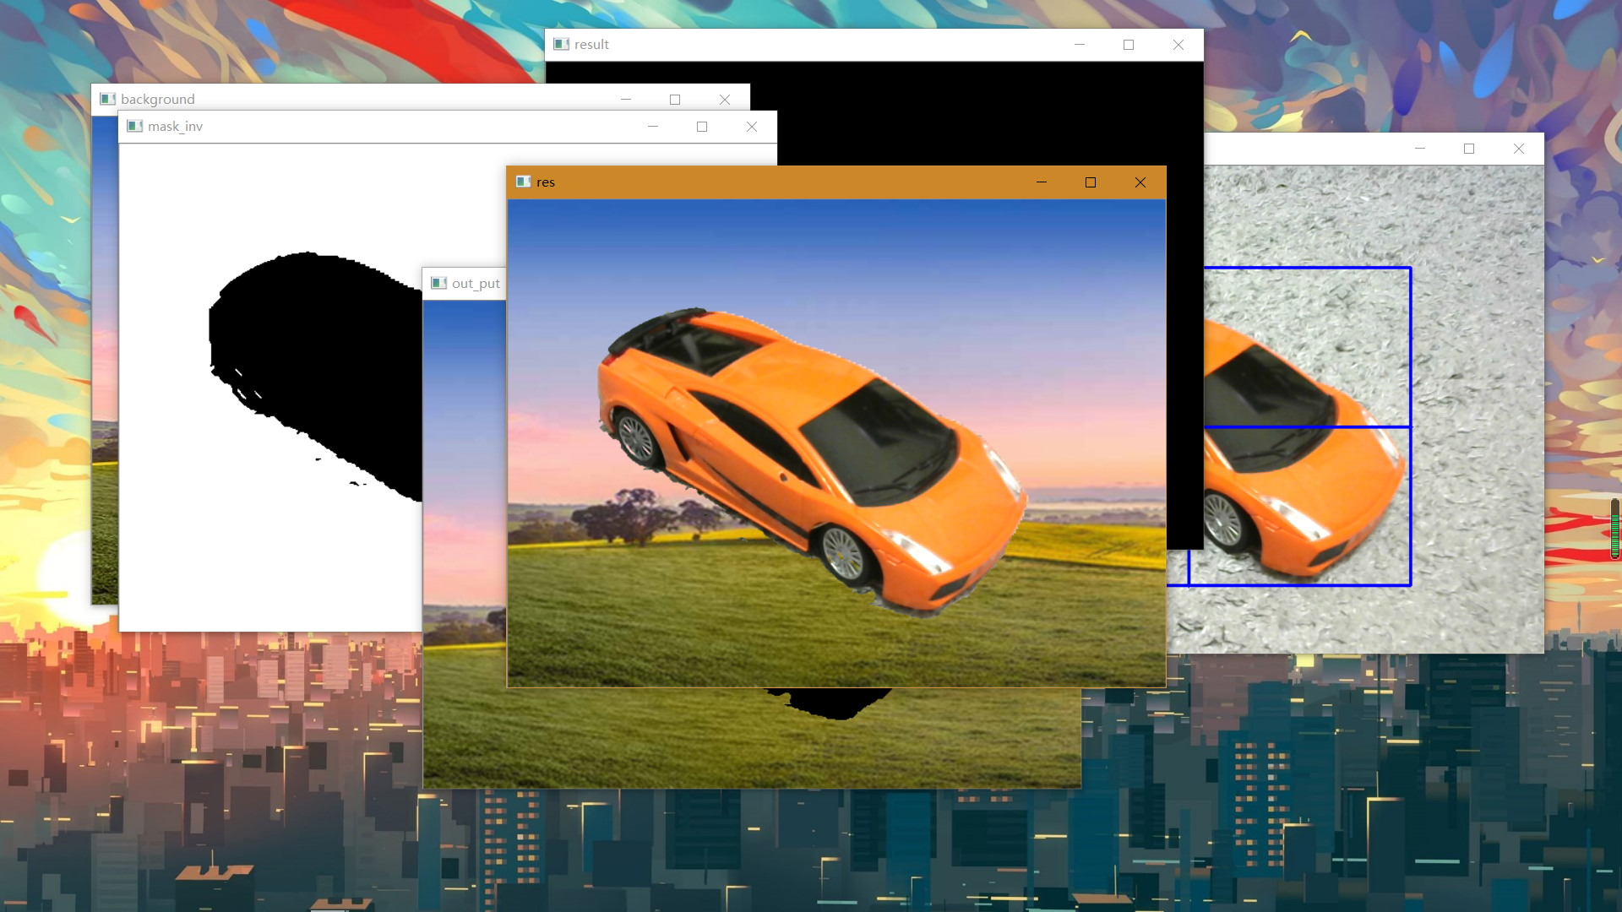Click the background window title text
Viewport: 1622px width, 912px height.
click(158, 99)
